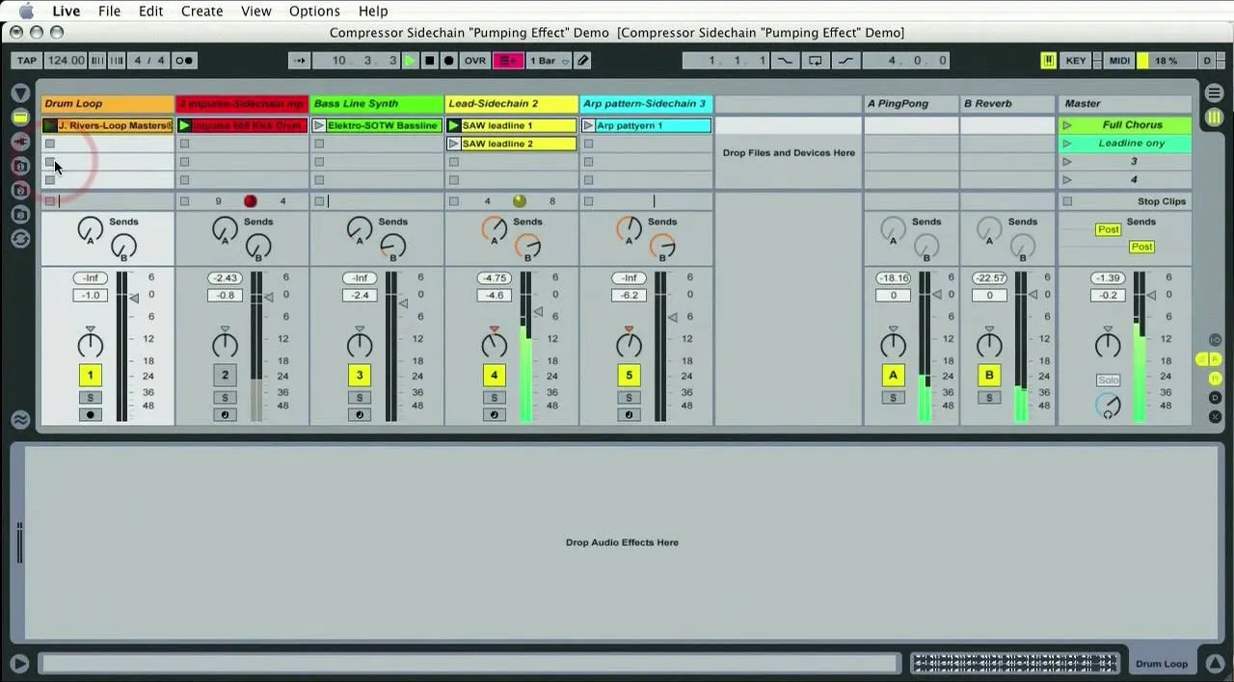Solo the Drum Loop track
The image size is (1234, 682).
click(91, 398)
